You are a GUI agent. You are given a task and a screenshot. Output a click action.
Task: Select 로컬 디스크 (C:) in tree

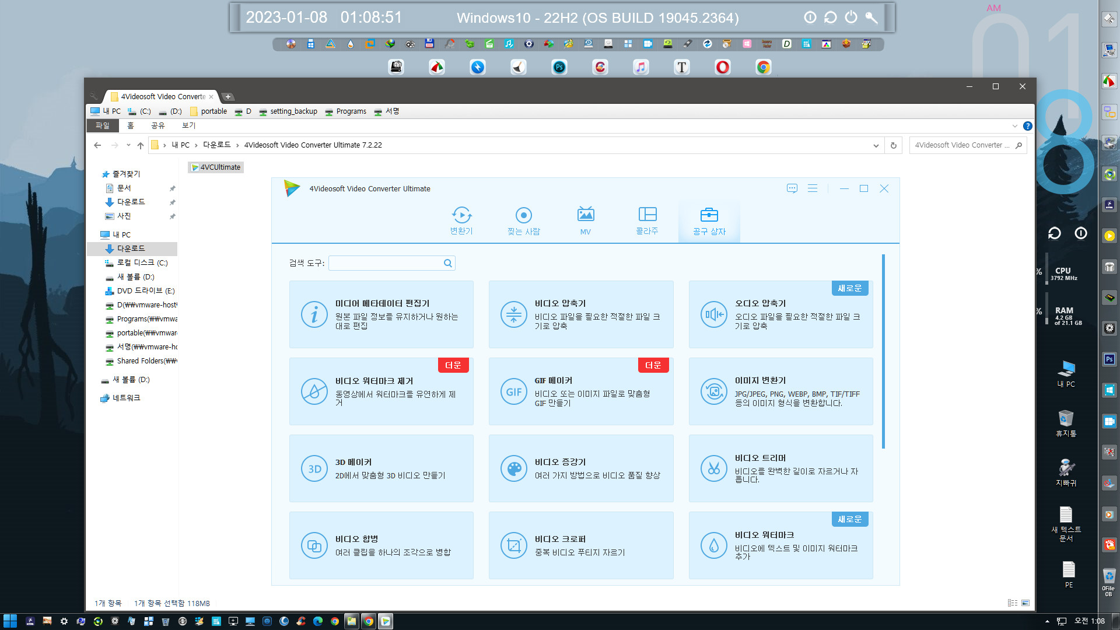coord(142,262)
